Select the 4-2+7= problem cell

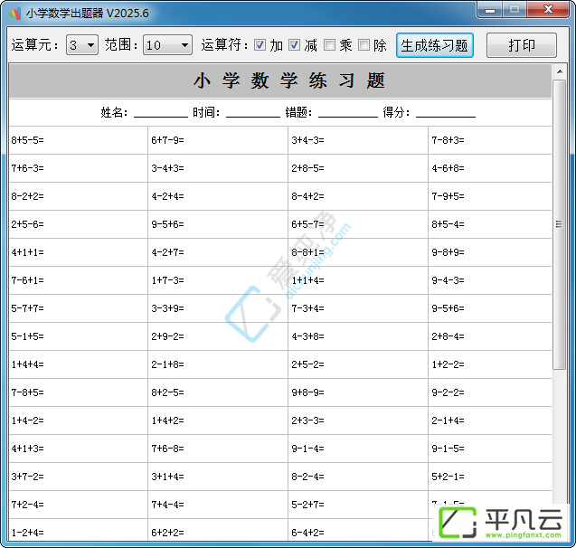point(218,252)
